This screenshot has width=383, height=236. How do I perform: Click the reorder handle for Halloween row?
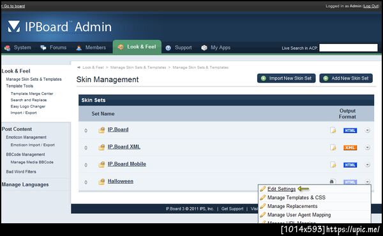86,182
